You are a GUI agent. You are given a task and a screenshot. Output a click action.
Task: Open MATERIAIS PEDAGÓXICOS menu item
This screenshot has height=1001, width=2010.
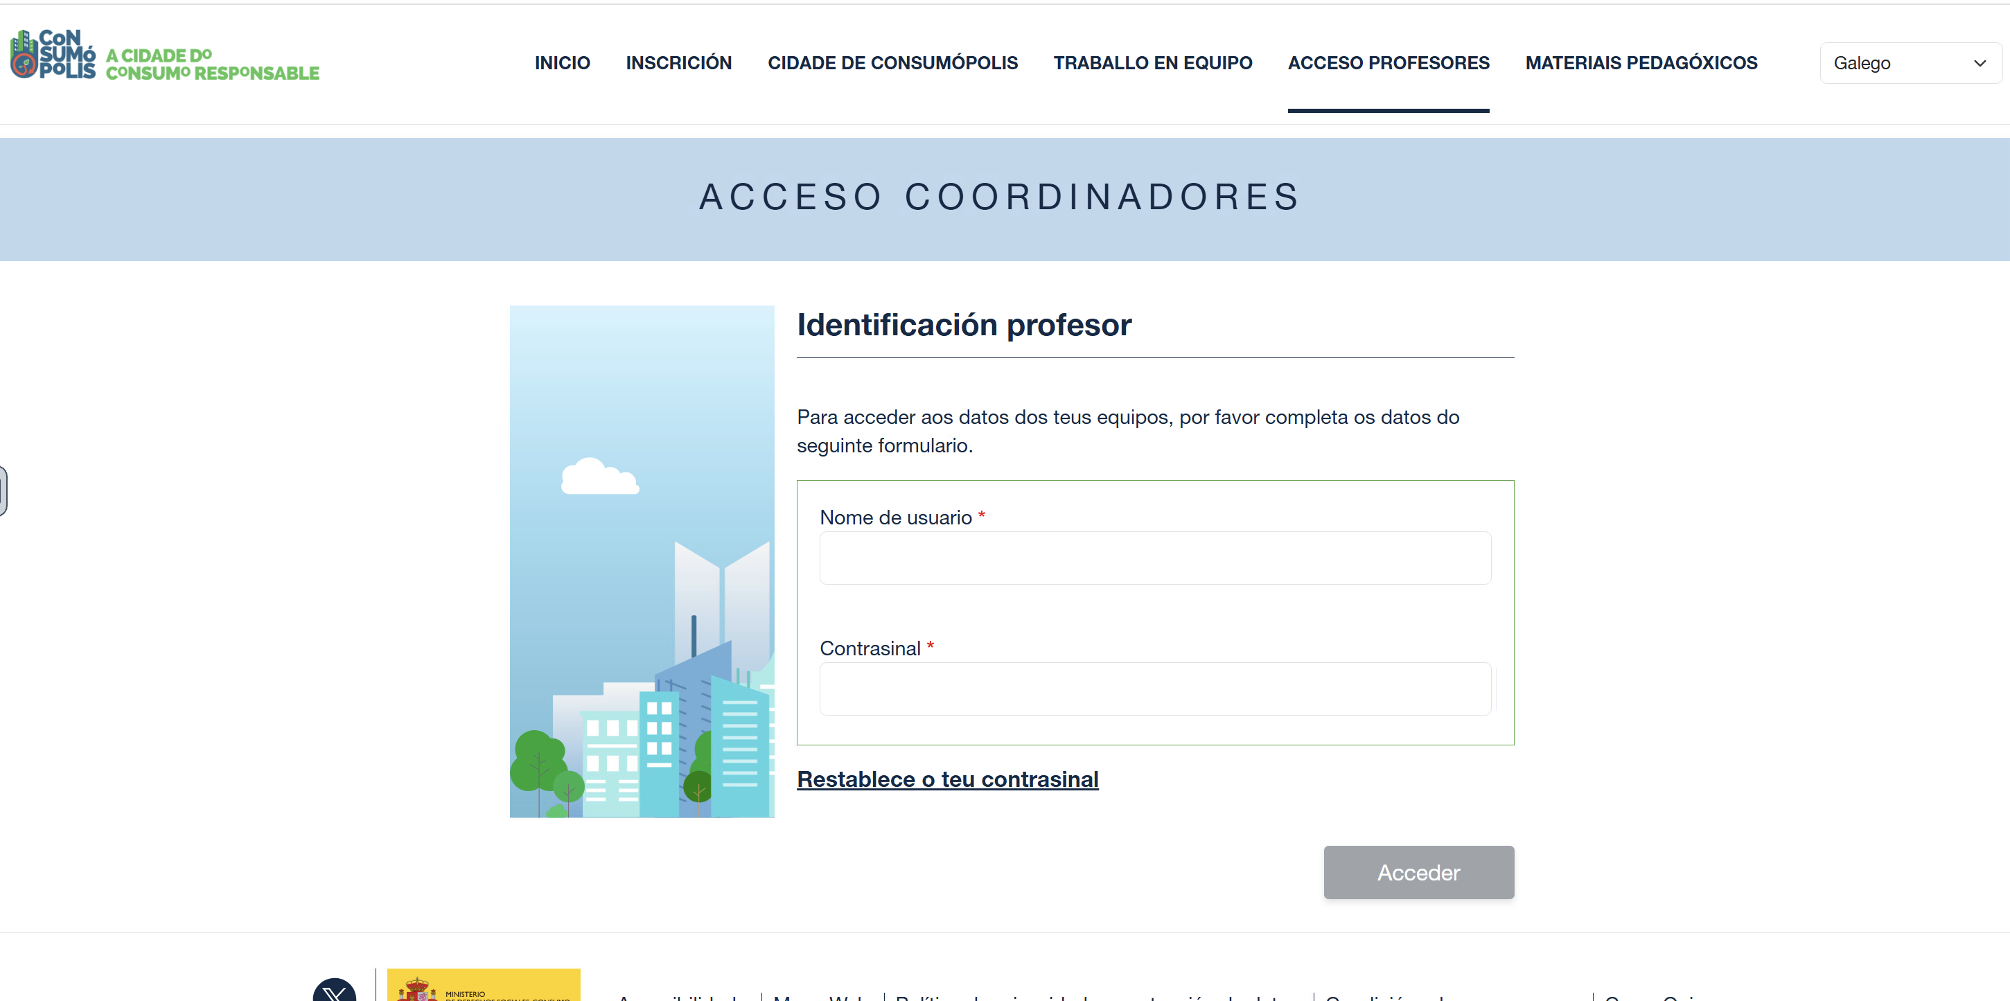pyautogui.click(x=1641, y=63)
